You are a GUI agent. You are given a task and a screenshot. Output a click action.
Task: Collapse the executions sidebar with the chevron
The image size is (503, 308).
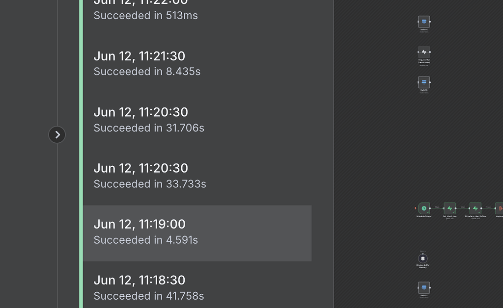57,134
